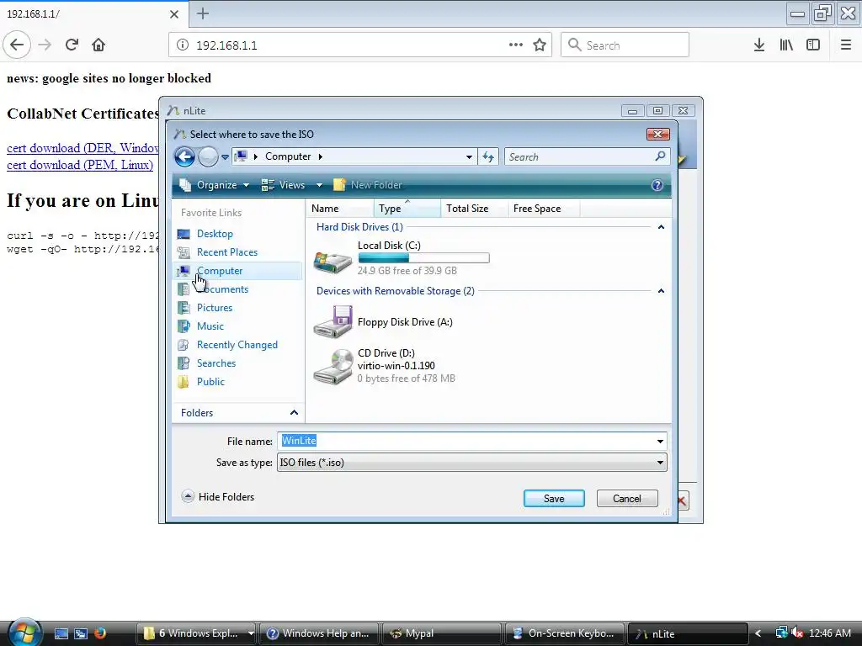The image size is (862, 646).
Task: Click the Help question mark icon in the dialog
Action: (x=657, y=185)
